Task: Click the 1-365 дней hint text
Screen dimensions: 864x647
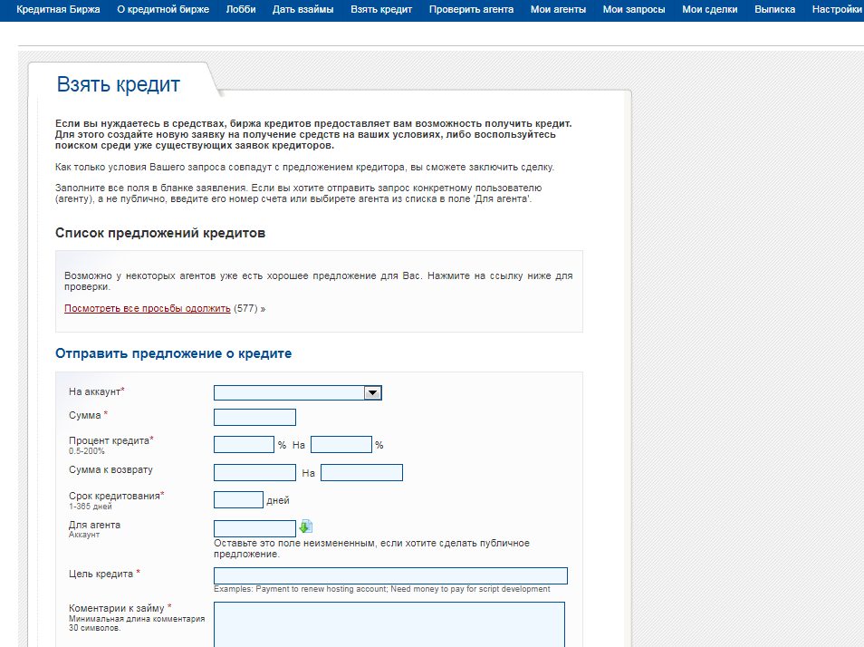Action: [x=91, y=507]
